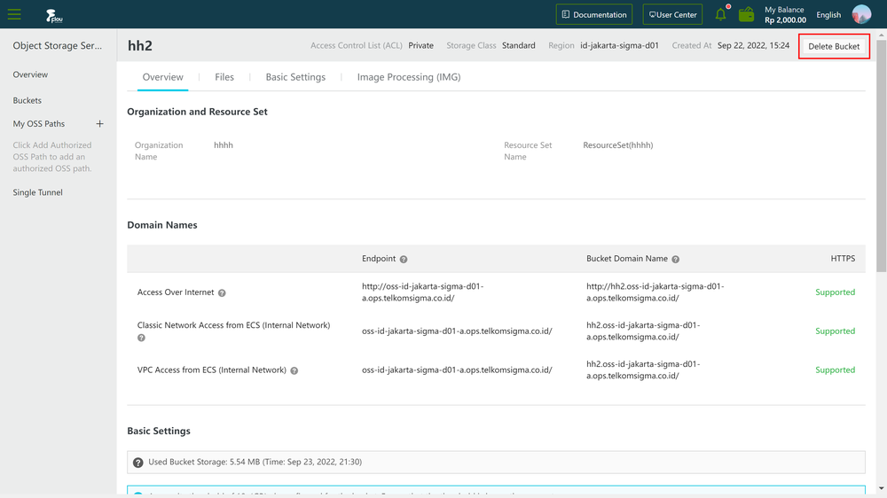Click the scrollbar up arrow
Screen dimensions: 887x498
coord(882,35)
